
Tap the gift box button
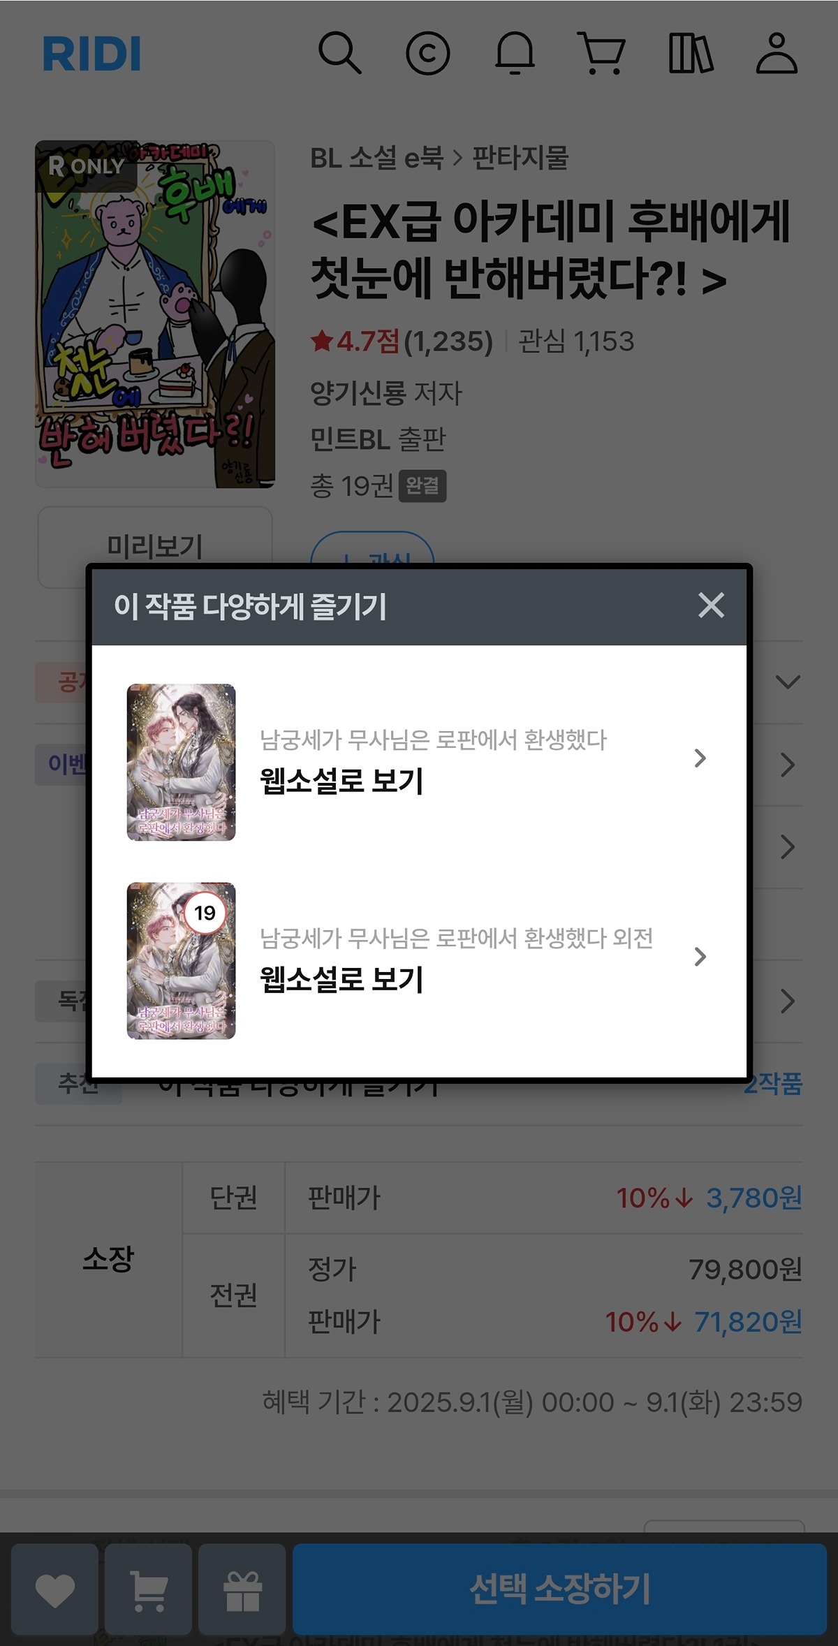tap(242, 1589)
